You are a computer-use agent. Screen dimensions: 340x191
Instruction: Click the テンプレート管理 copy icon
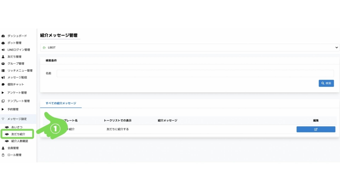[x=3, y=101]
